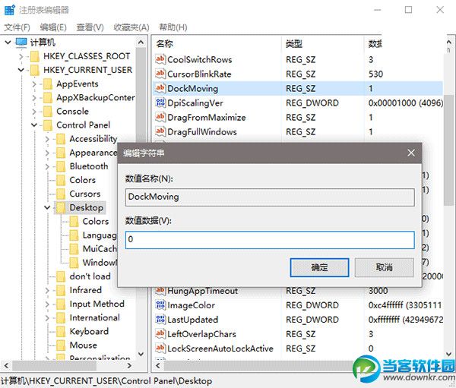This screenshot has height=388, width=456.
Task: Click the DockMoving string value icon in list
Action: [x=160, y=88]
